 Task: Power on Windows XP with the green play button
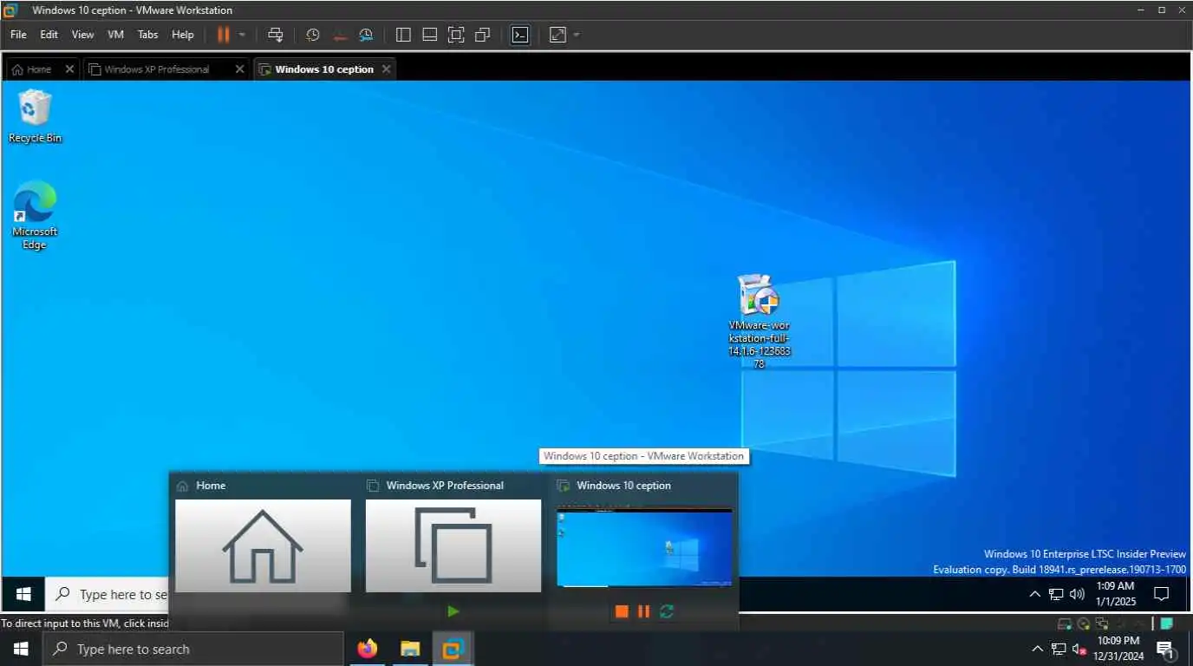pos(453,611)
